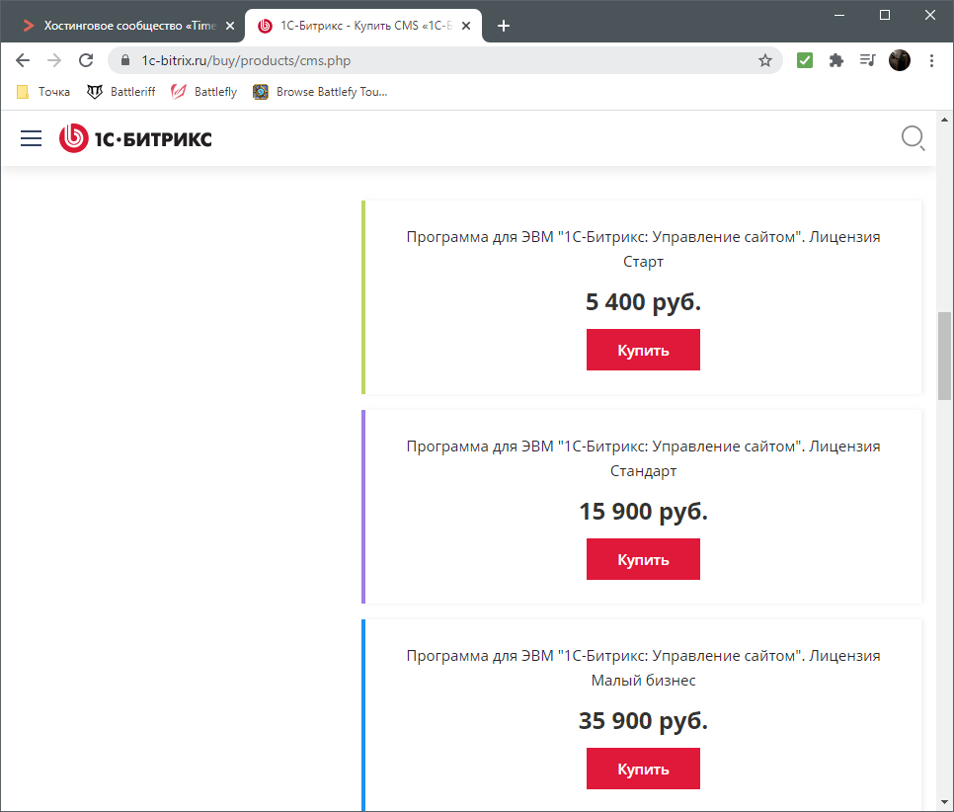Click the padlock icon in the address bar
The width and height of the screenshot is (954, 812).
click(x=124, y=60)
